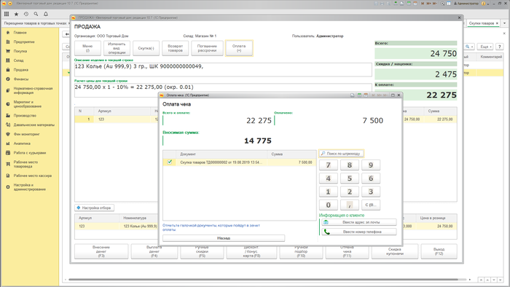
Task: Open calculator icon in payment dialog title bar
Action: click(x=359, y=95)
